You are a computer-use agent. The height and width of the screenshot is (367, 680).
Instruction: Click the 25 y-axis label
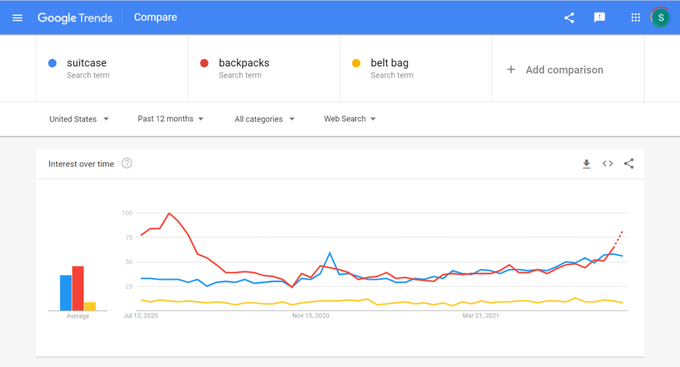pyautogui.click(x=129, y=287)
